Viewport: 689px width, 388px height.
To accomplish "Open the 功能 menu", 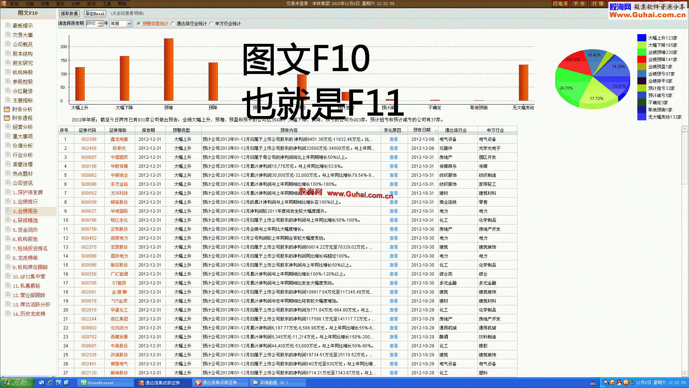I will (30, 4).
